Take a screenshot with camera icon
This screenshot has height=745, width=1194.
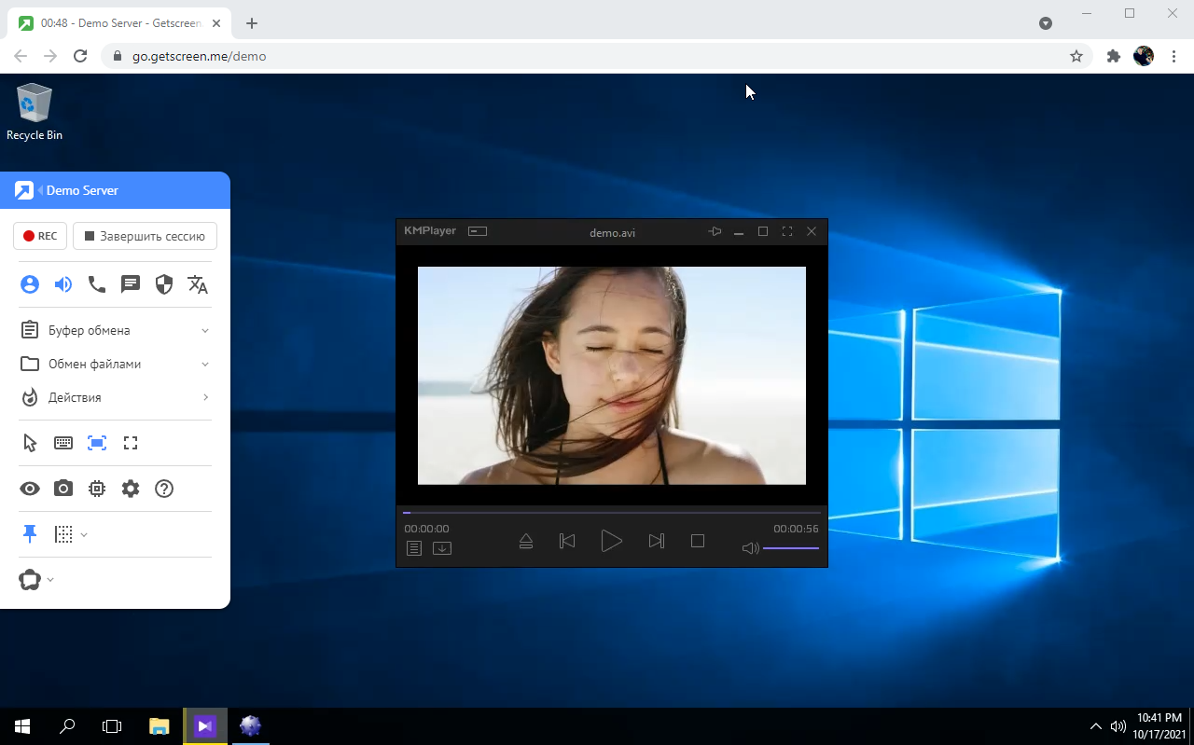(63, 489)
